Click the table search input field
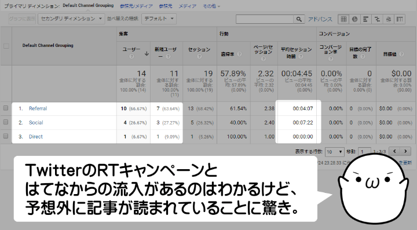 265,19
